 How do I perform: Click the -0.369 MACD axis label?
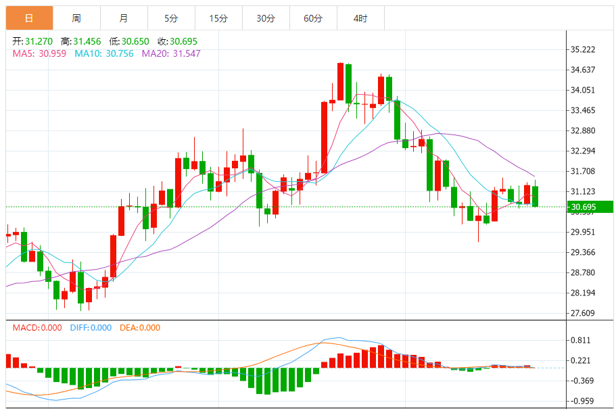pyautogui.click(x=582, y=381)
